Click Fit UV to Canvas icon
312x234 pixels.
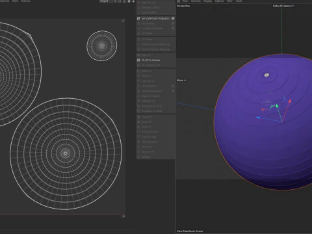138,60
